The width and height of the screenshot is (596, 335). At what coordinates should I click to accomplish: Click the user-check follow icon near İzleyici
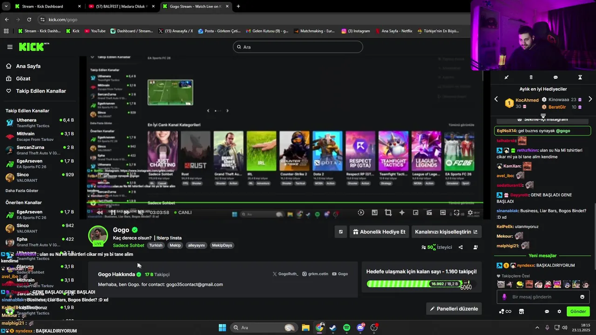pos(475,248)
